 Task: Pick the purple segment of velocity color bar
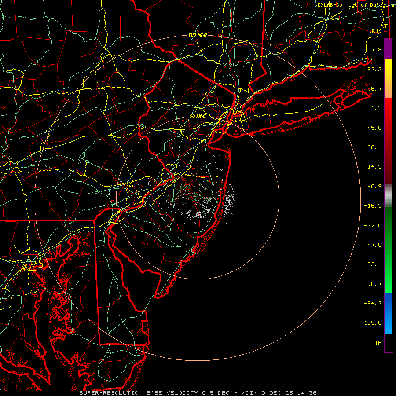point(389,49)
